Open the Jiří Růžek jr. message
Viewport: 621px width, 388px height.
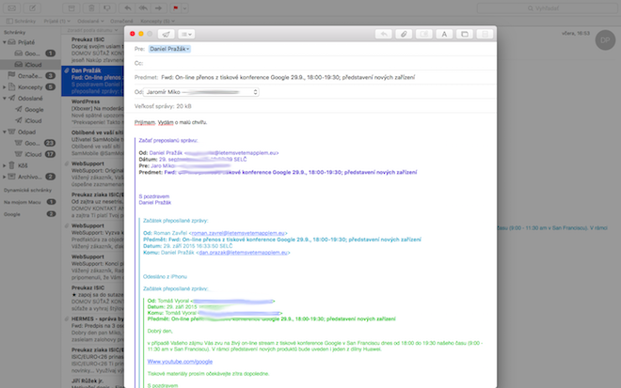[92, 383]
